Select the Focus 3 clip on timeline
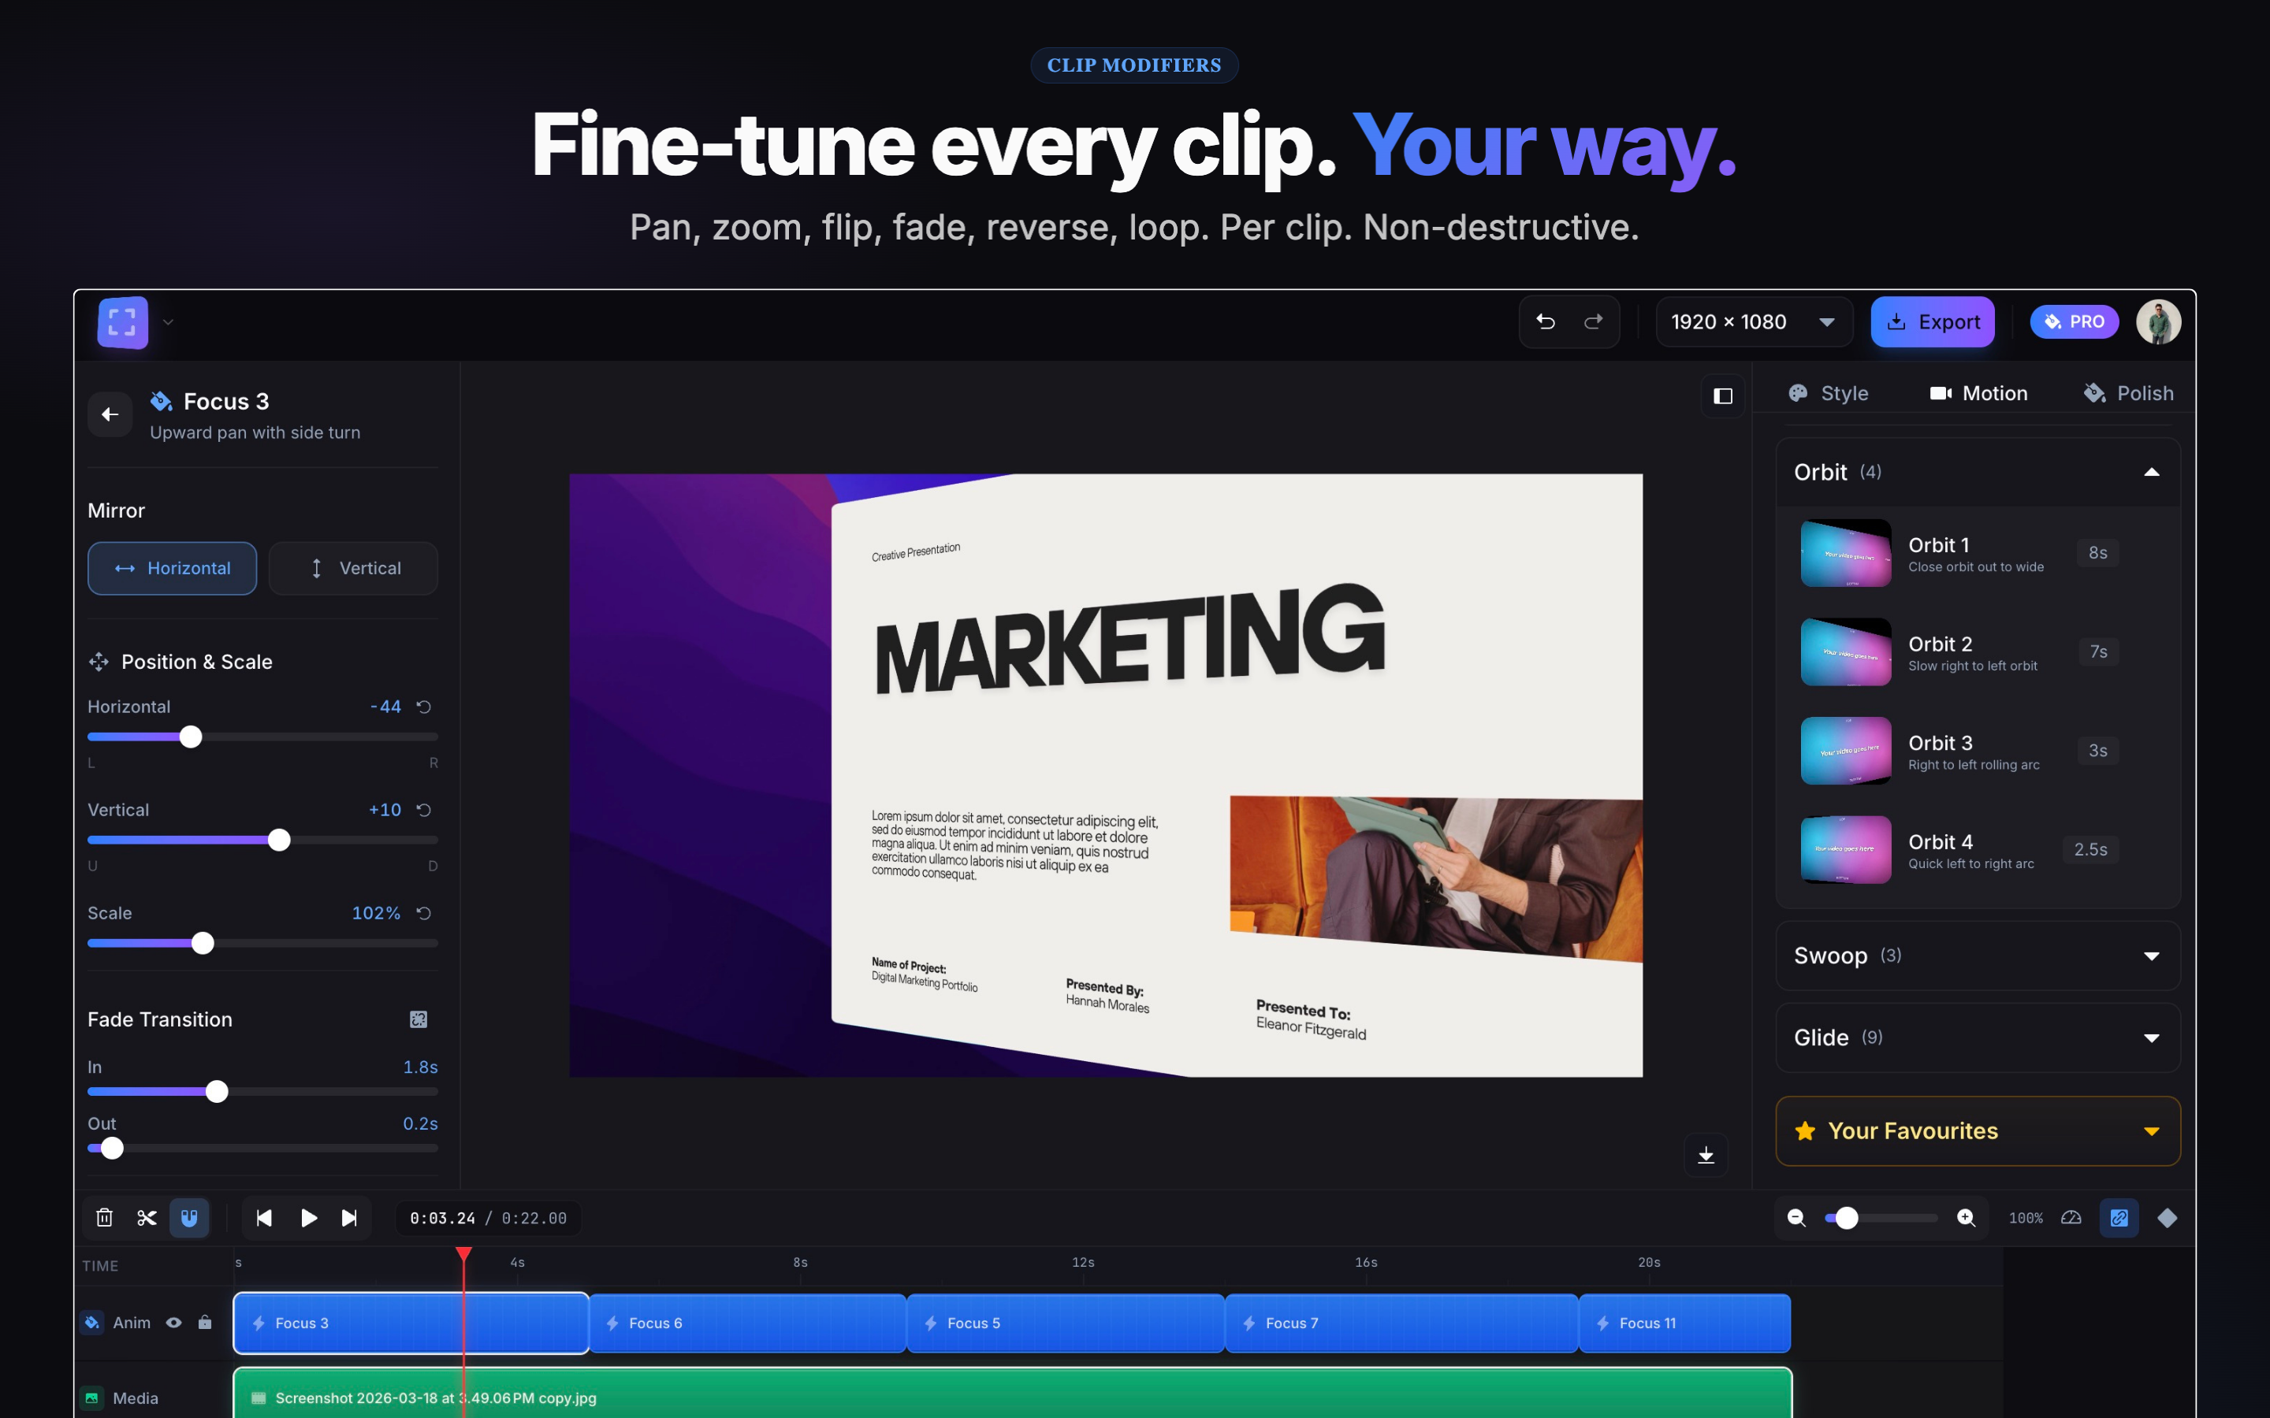This screenshot has width=2270, height=1418. pyautogui.click(x=411, y=1323)
